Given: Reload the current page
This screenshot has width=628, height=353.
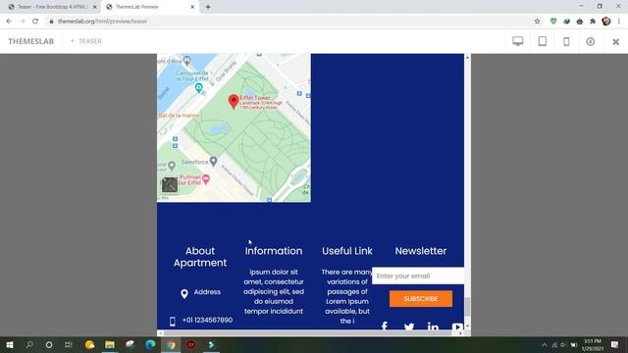Looking at the screenshot, I should (x=35, y=22).
